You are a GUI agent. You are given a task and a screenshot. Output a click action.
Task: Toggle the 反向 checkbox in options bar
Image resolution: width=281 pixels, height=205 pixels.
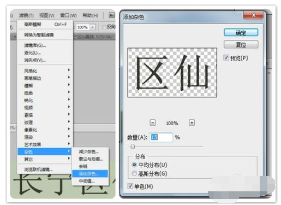tap(104, 27)
